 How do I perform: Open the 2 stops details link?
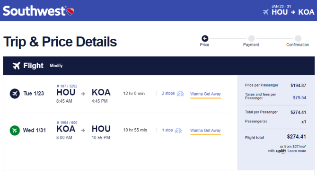click(x=168, y=93)
